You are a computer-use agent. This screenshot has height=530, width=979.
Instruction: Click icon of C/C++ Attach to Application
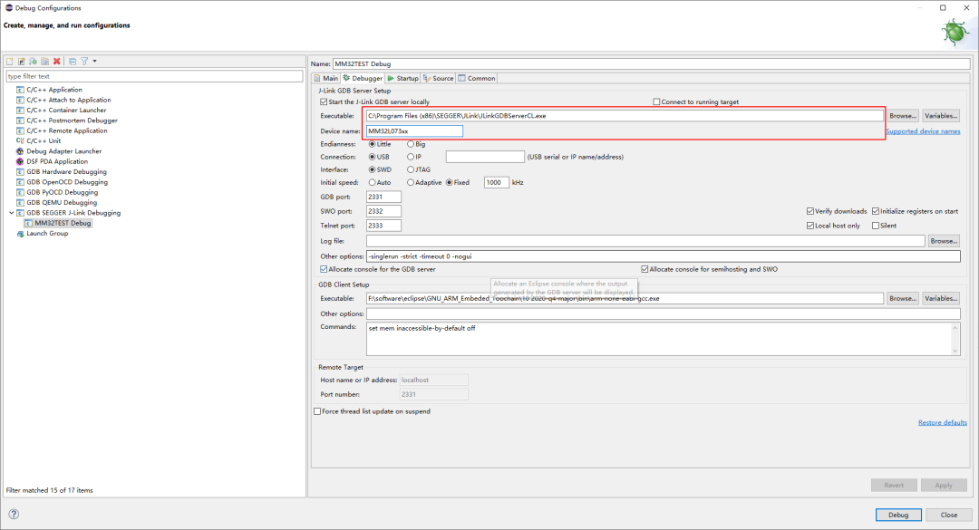(20, 100)
